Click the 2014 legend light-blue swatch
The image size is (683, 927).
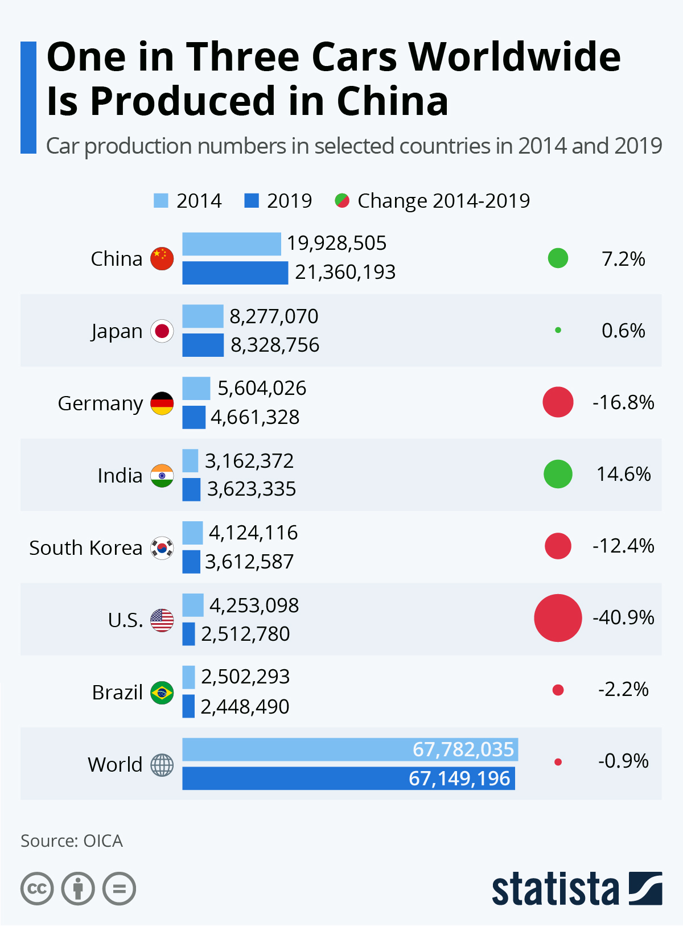161,201
